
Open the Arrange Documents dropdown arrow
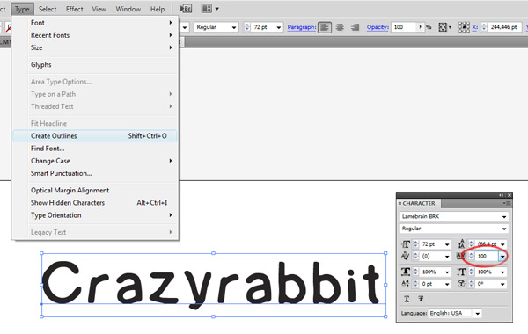coord(216,9)
